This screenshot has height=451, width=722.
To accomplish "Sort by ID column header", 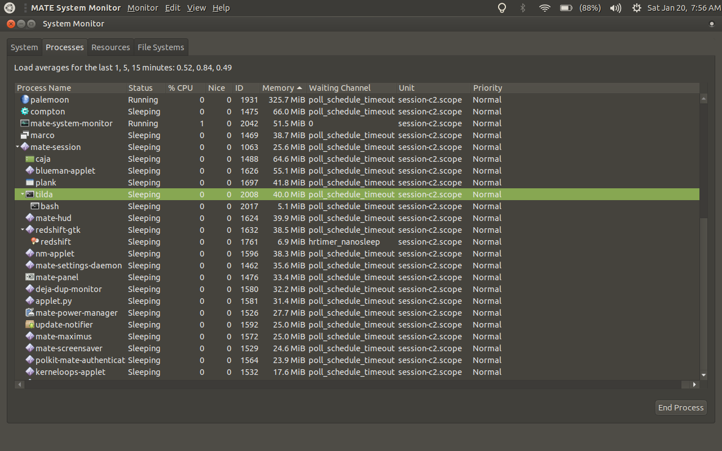I will [246, 88].
